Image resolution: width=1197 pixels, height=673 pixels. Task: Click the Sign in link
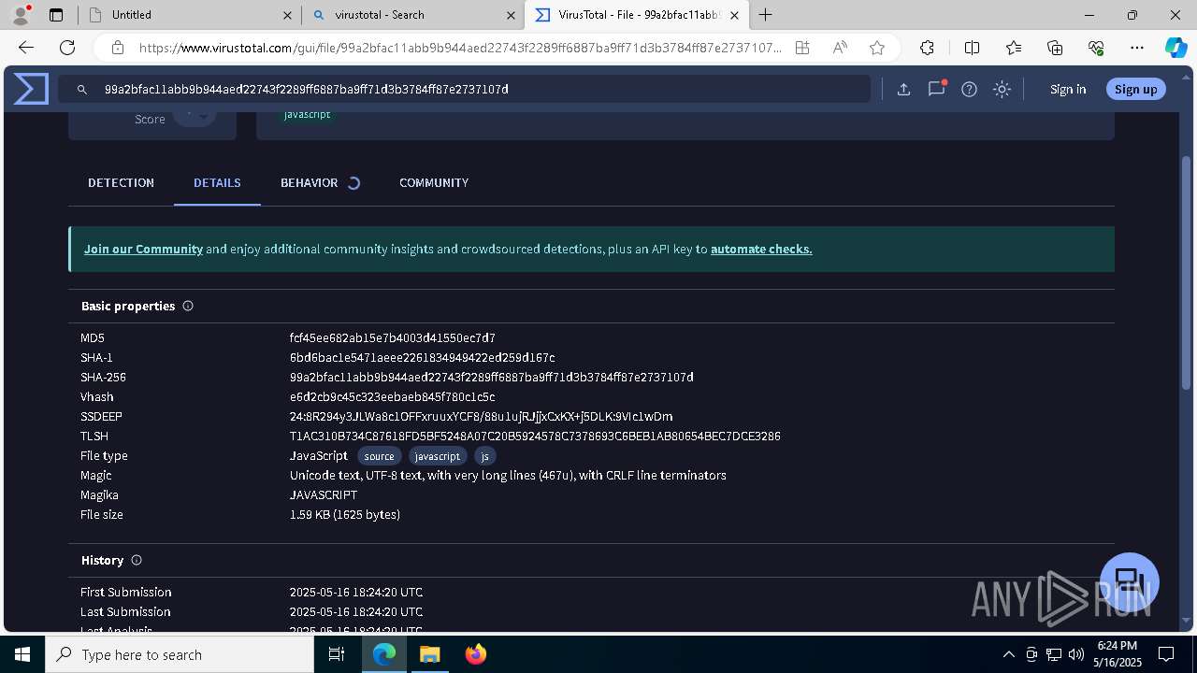coord(1068,90)
